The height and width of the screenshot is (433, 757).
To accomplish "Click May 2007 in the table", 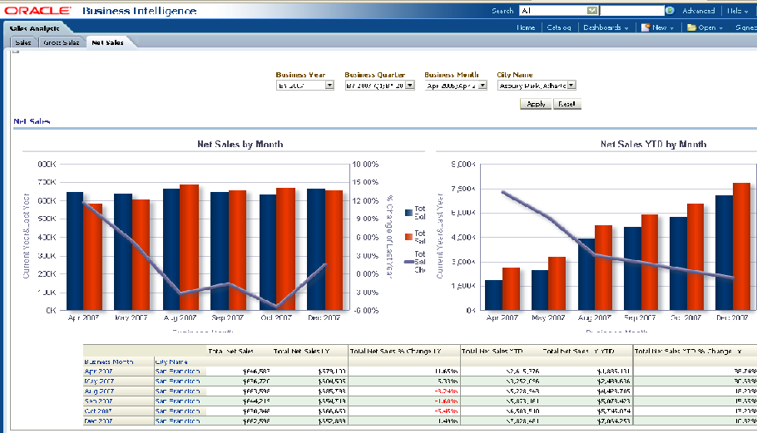I will [98, 381].
